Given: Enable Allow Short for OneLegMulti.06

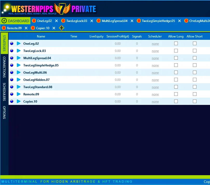Looking at the screenshot, I should pos(195,72).
